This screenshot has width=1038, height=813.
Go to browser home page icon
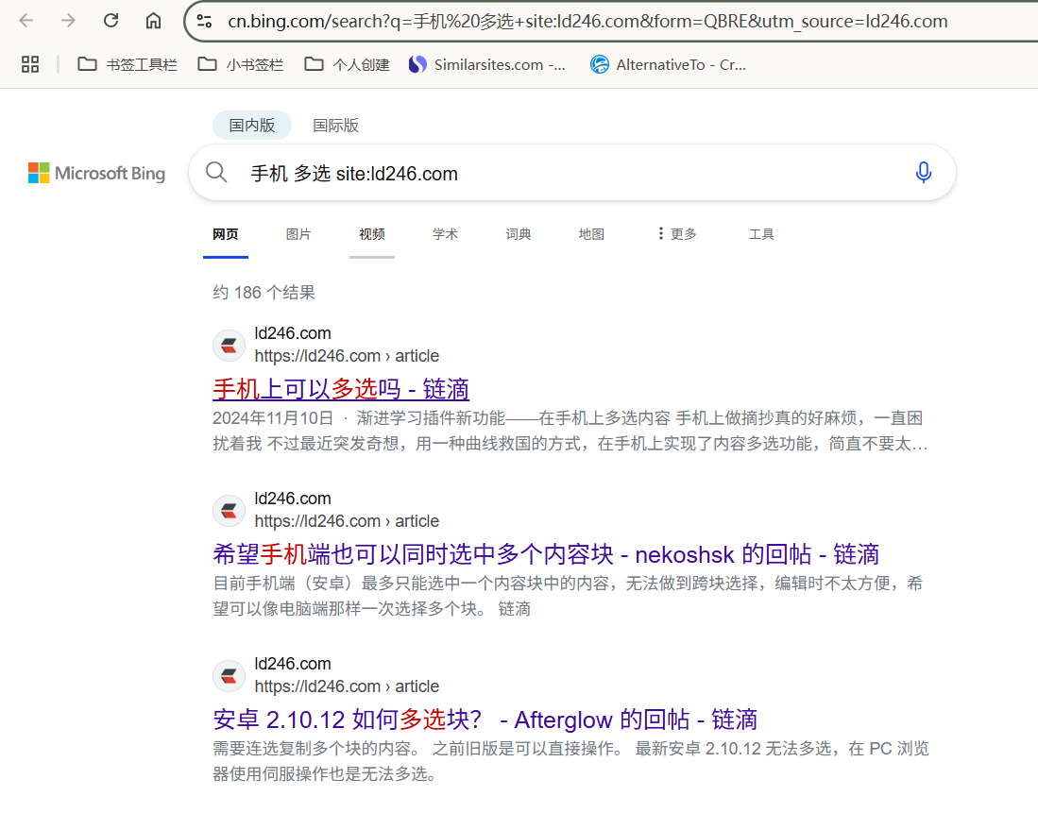tap(153, 21)
